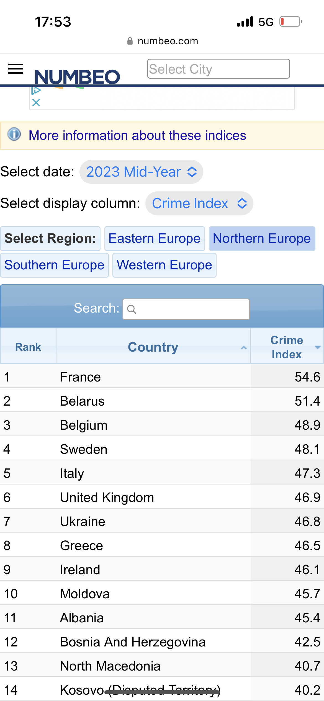Click the table Search text box

[191, 309]
